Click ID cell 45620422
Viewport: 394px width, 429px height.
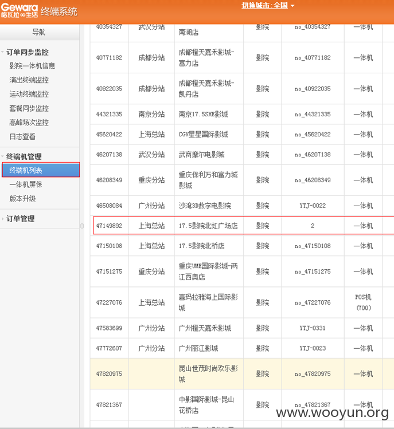tap(109, 135)
